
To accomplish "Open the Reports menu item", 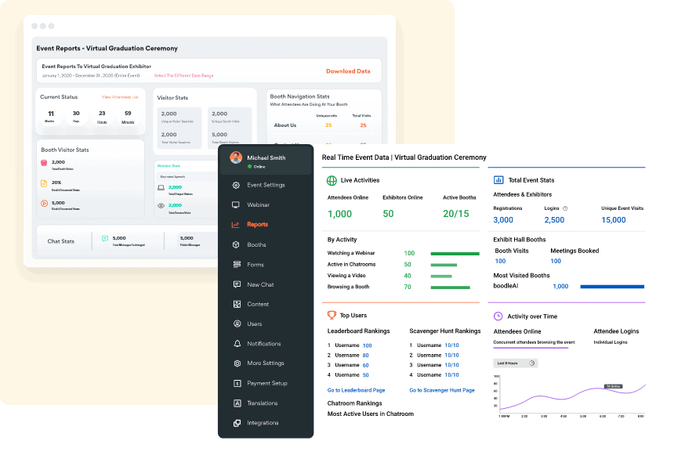I will point(257,225).
